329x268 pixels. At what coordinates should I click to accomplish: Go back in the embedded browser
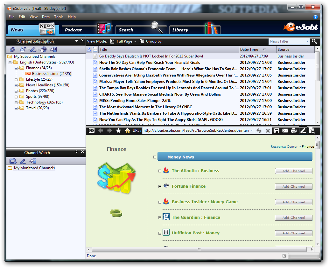[x=101, y=131]
